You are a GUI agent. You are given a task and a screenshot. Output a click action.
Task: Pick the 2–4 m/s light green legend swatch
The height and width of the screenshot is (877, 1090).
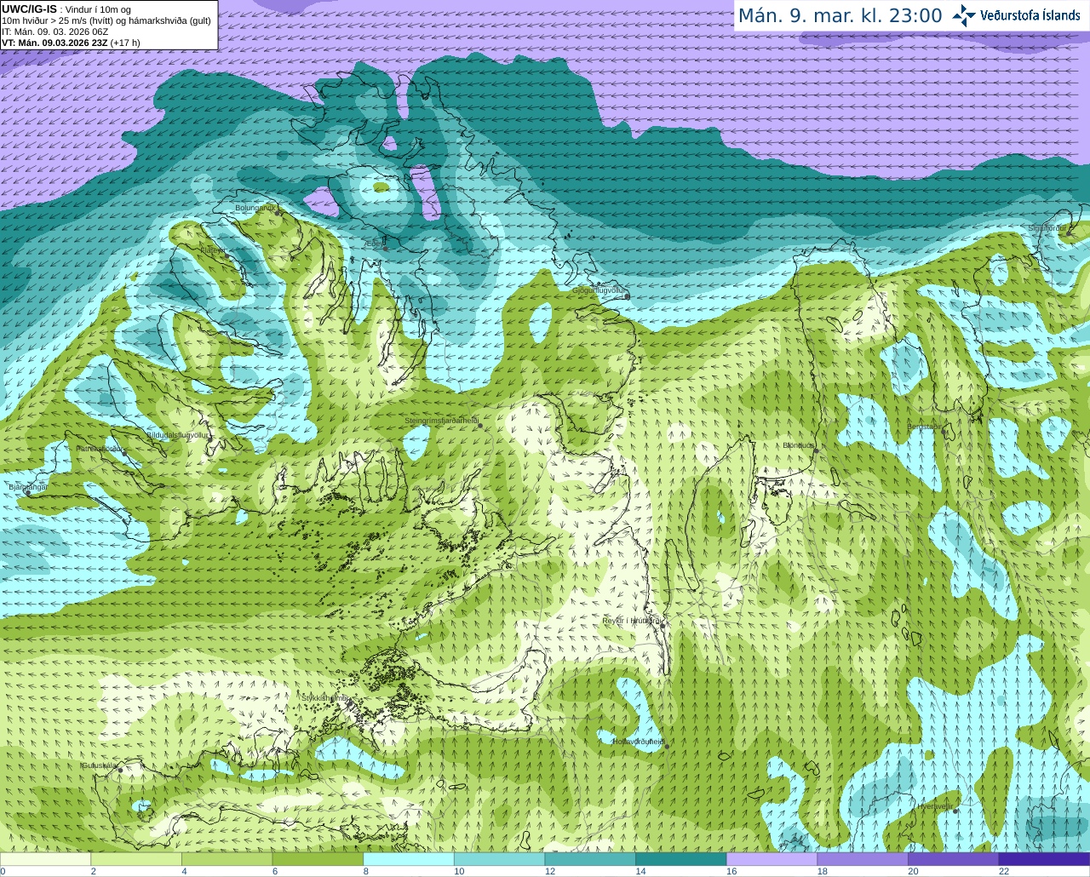click(x=136, y=859)
